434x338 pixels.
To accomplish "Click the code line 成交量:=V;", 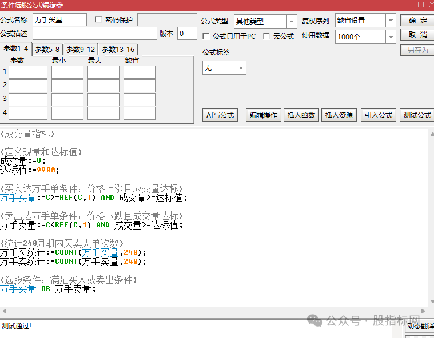I will [23, 161].
